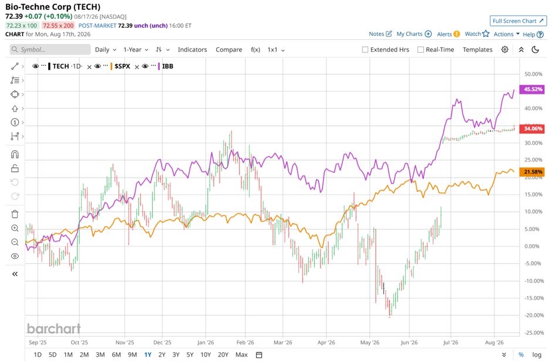Click the redo arrow icon
This screenshot has width=552, height=363.
tap(15, 196)
